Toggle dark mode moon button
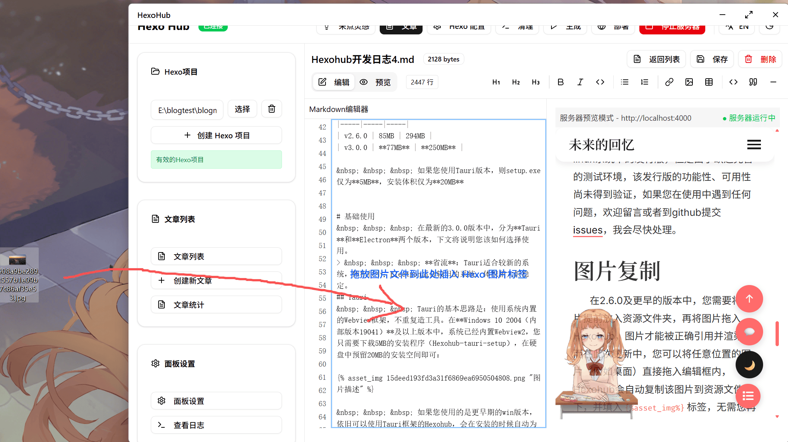 (x=749, y=365)
